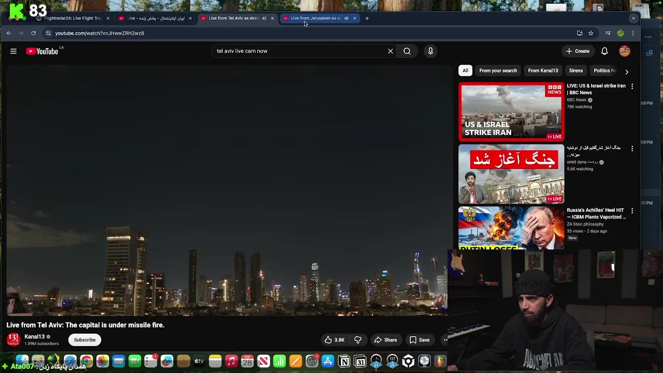Click the address bar URL
The image size is (663, 373).
click(99, 33)
